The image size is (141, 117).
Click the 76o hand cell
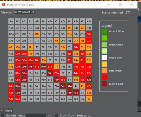pyautogui.click(x=56, y=73)
